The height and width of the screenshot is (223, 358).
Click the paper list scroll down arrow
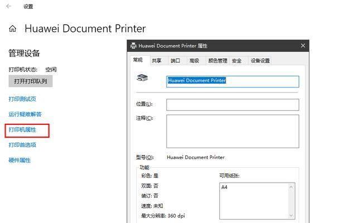tap(291, 215)
